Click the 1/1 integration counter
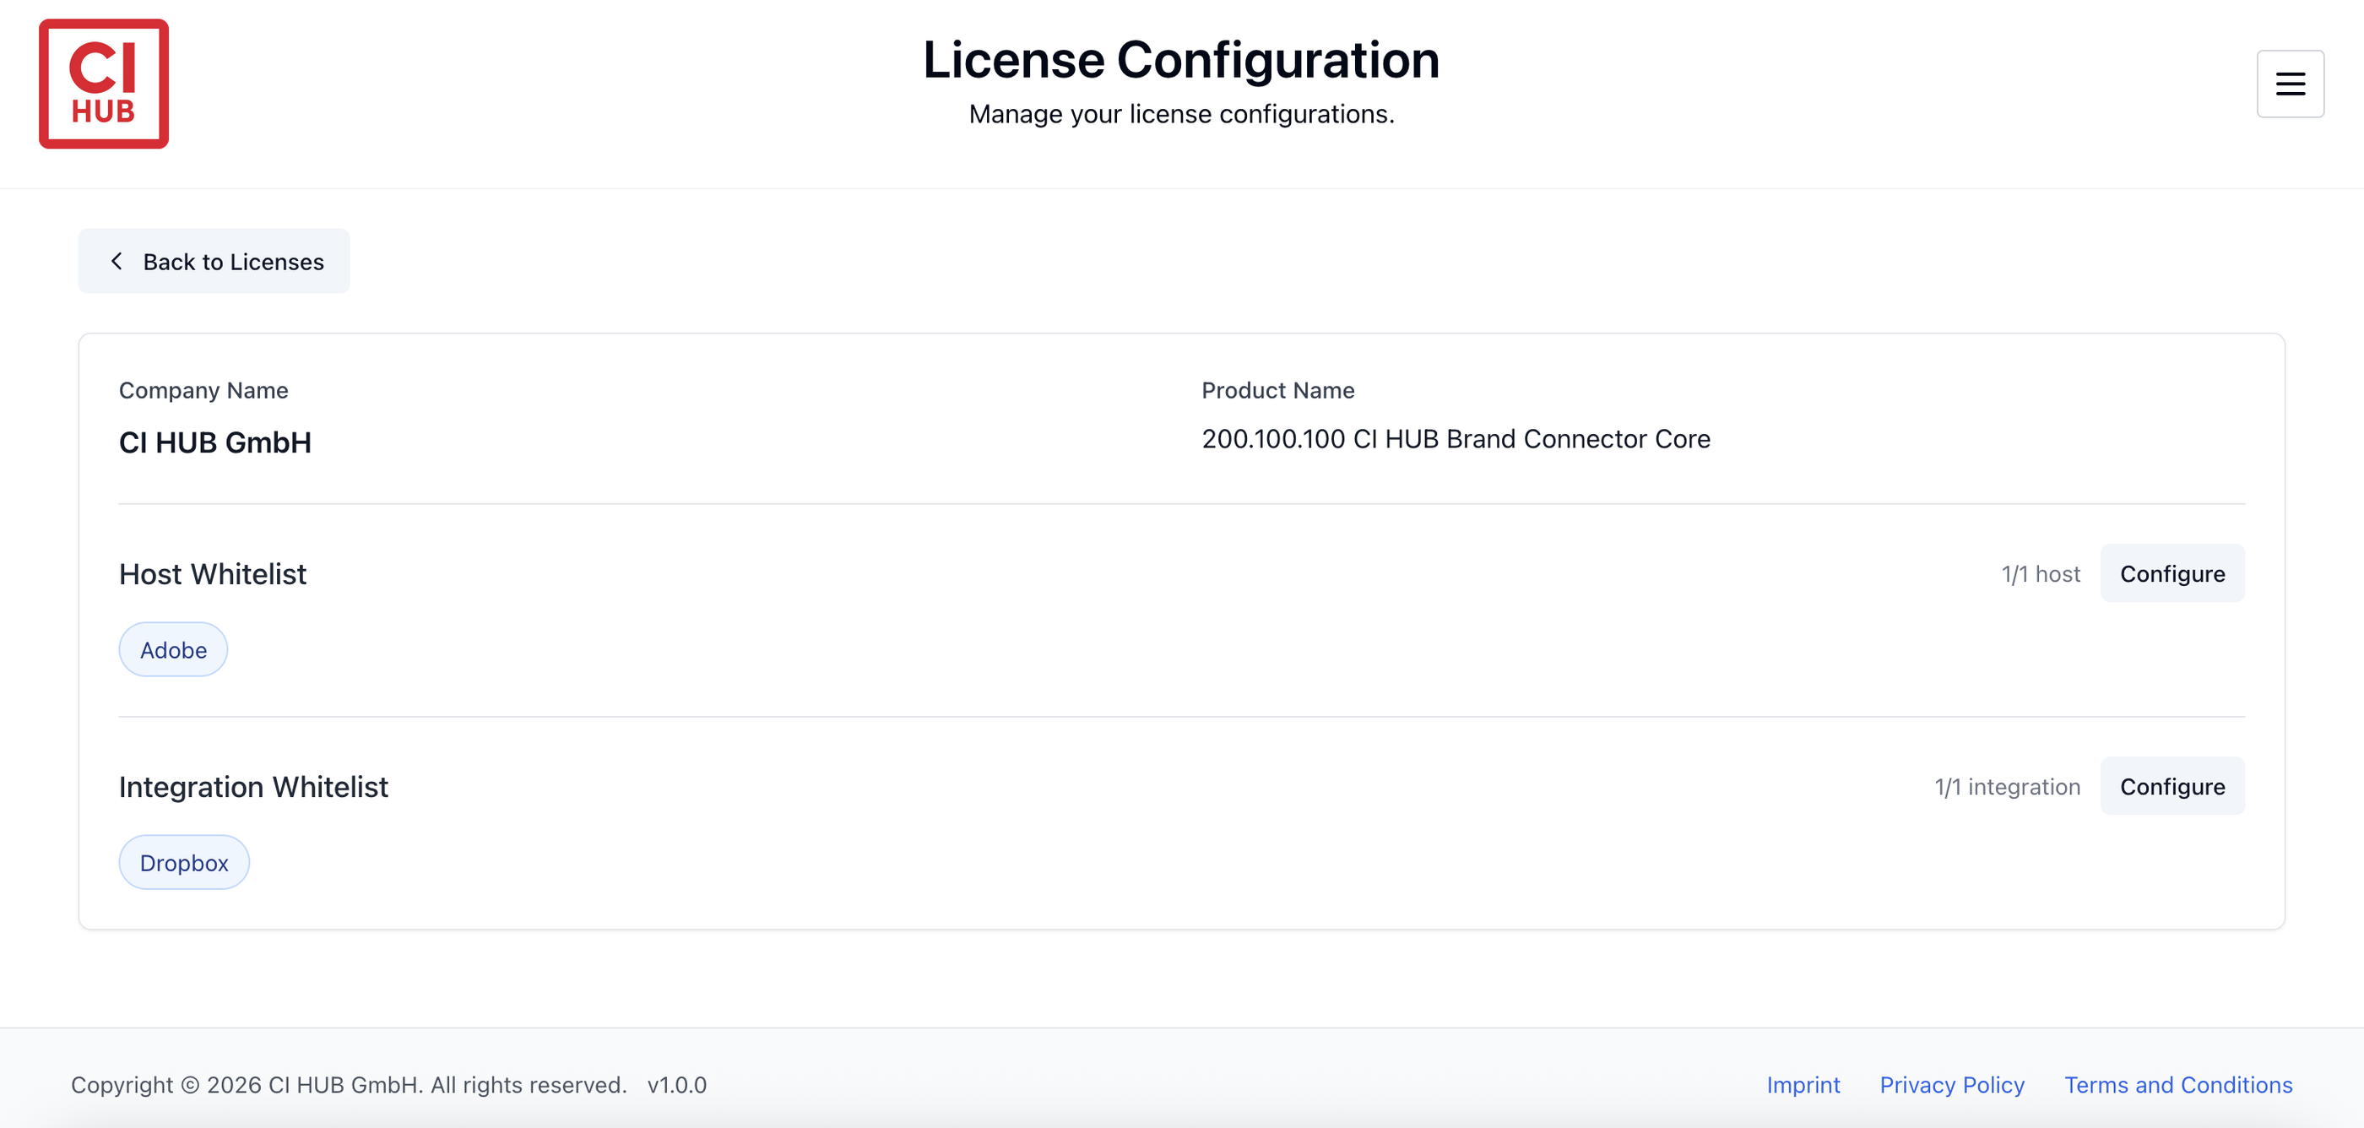The image size is (2364, 1128). (2007, 787)
